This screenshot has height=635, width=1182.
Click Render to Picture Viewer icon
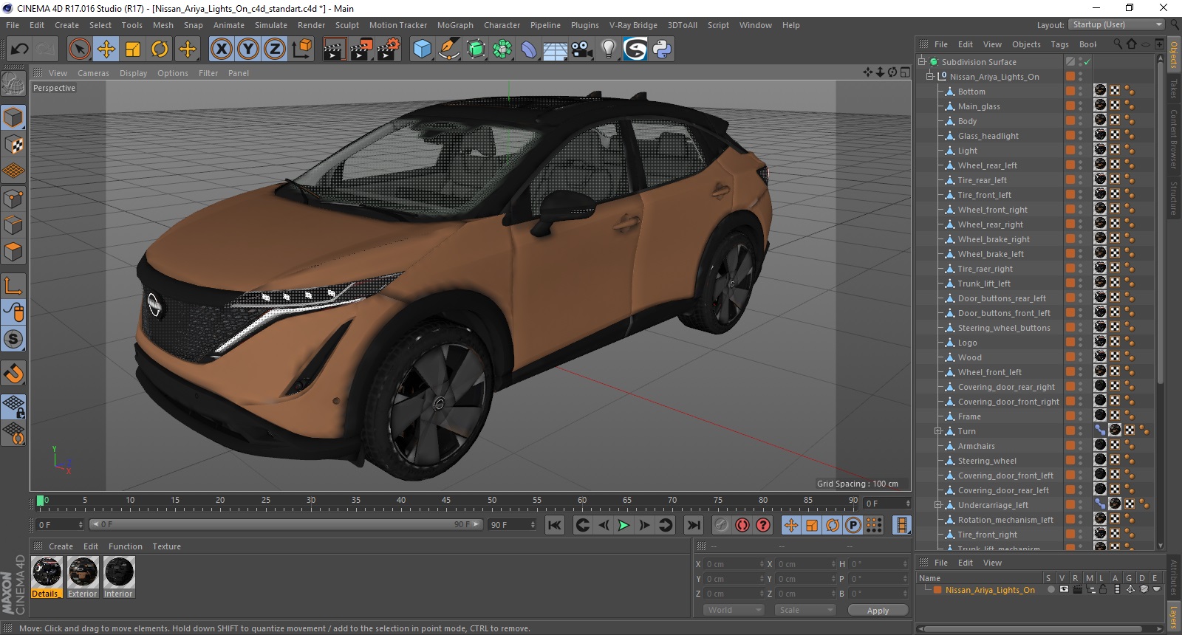tap(361, 49)
